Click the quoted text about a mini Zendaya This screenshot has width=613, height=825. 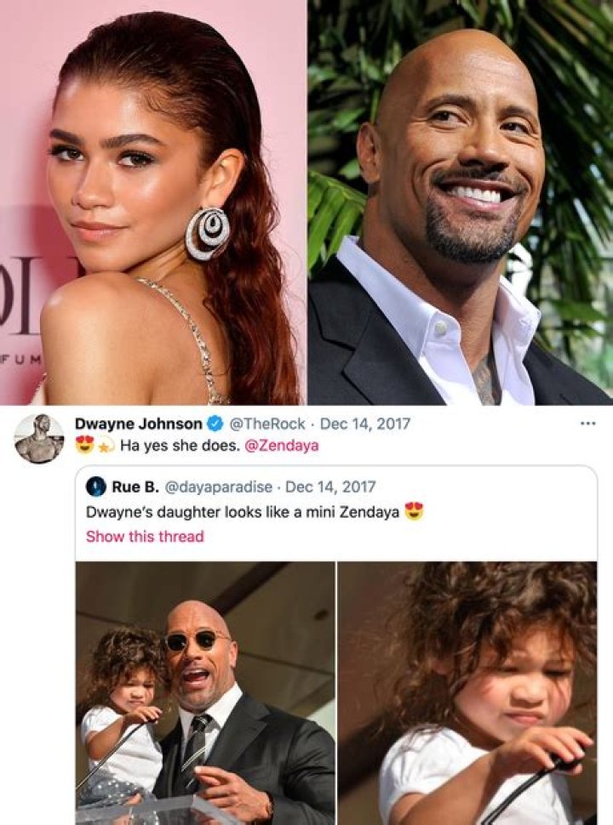pos(243,512)
